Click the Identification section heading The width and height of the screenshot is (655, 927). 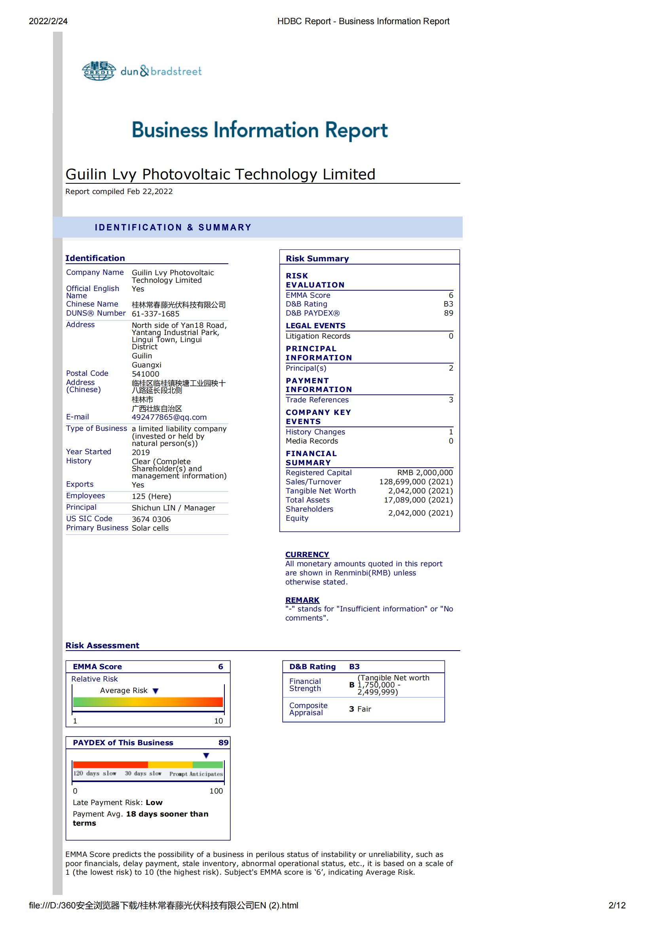point(95,258)
